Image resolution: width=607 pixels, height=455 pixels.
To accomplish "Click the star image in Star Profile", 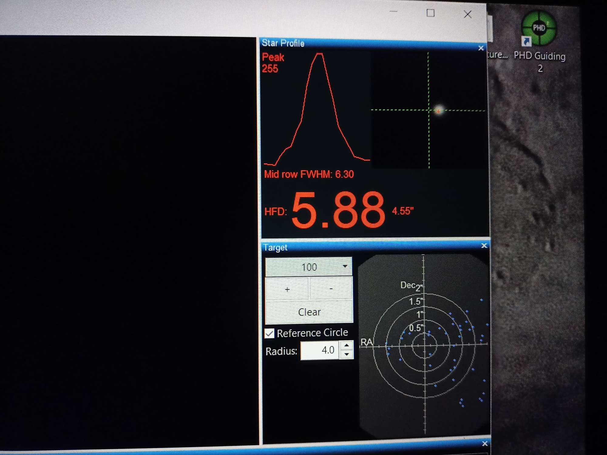I will click(439, 110).
